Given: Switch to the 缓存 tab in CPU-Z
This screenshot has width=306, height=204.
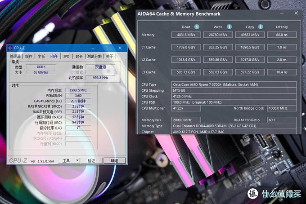Looking at the screenshot, I should coord(29,56).
